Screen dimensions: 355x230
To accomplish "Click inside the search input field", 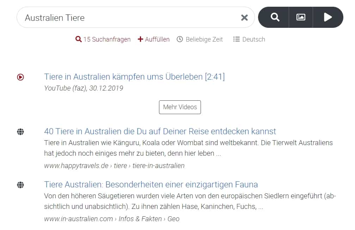I will point(123,17).
